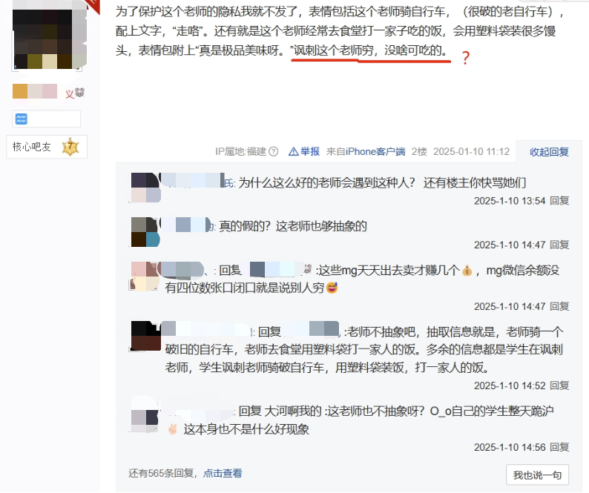The image size is (589, 493).
Task: Open the main poster's pixelated avatar
Action: point(47,37)
